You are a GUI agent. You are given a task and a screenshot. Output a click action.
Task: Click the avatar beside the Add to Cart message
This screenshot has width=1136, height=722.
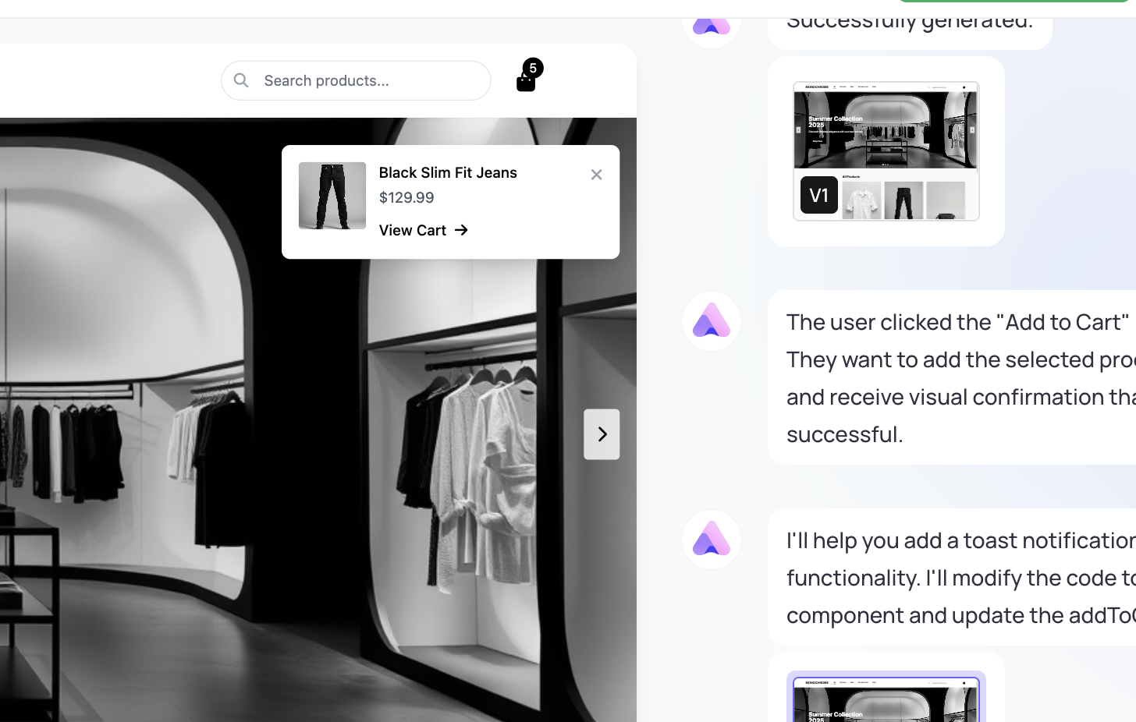[712, 321]
